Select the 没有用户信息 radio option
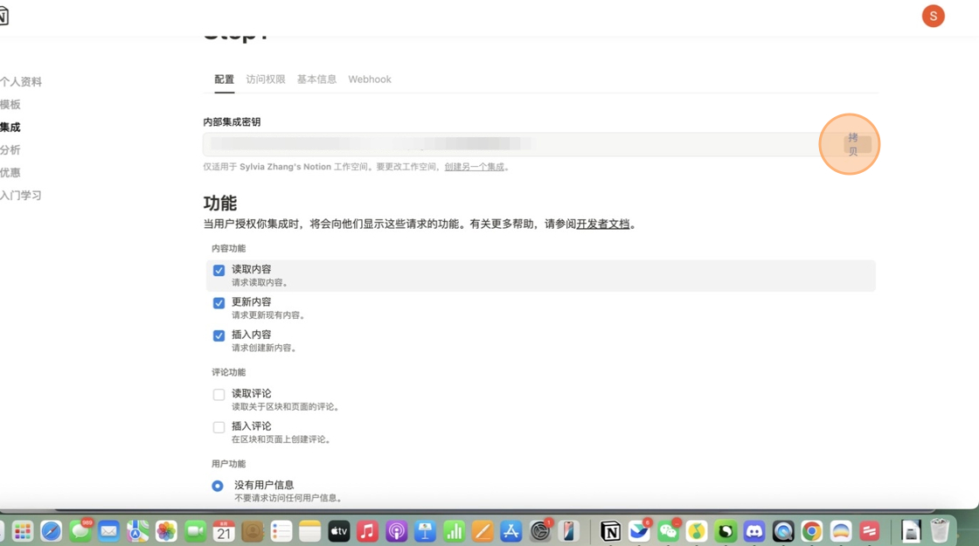The width and height of the screenshot is (979, 546). [218, 486]
